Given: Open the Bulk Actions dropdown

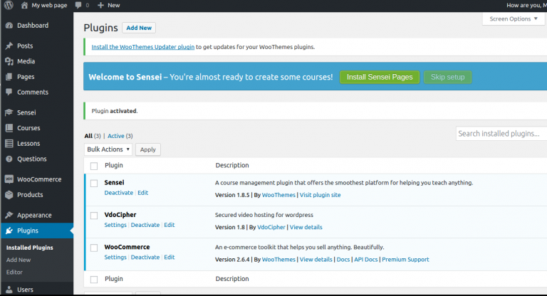Looking at the screenshot, I should (108, 149).
